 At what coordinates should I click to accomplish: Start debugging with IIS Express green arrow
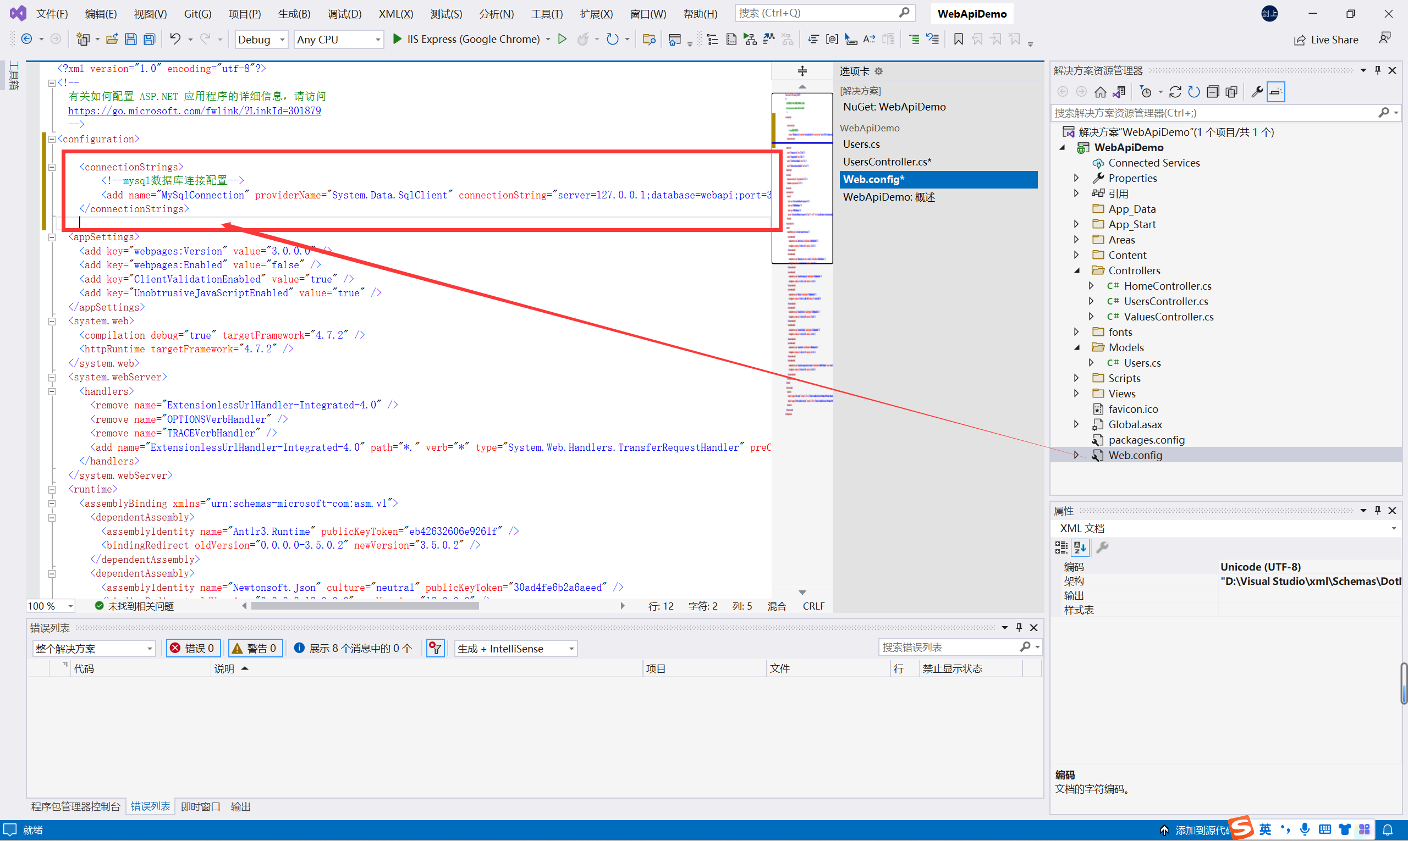coord(398,39)
